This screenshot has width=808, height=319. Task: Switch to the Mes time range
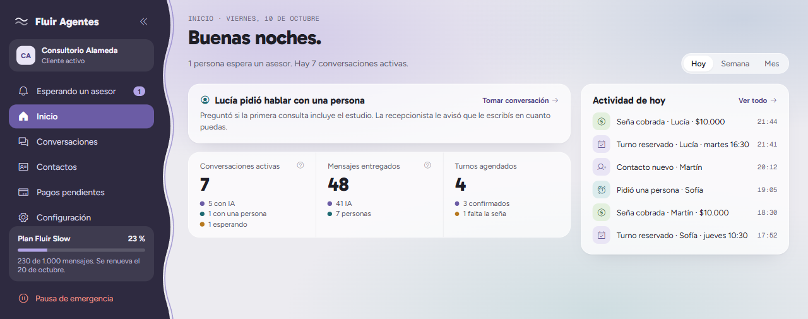click(772, 64)
